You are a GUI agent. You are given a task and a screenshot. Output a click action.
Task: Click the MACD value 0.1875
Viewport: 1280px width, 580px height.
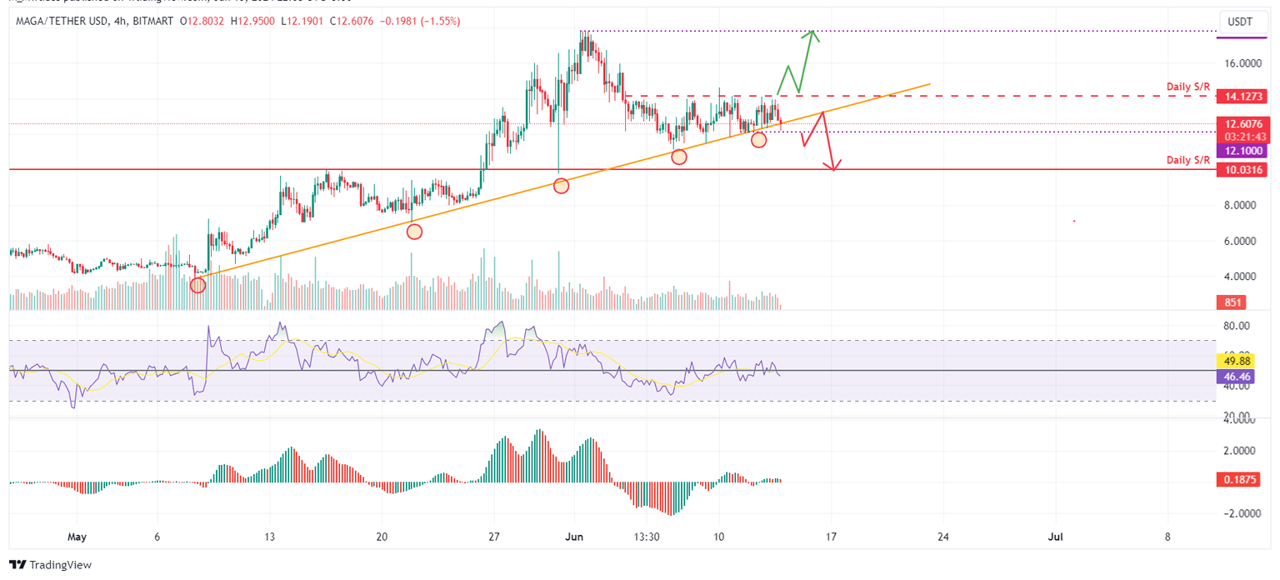[1239, 479]
